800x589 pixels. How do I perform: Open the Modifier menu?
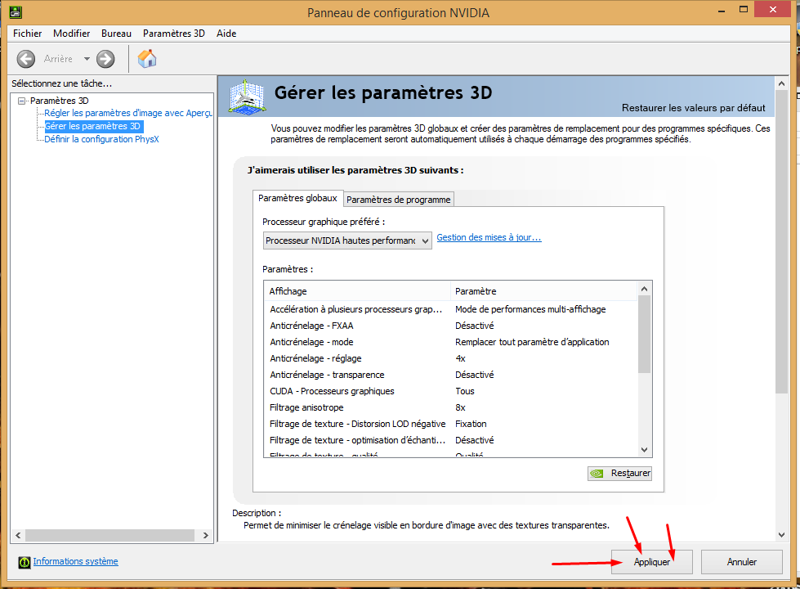pyautogui.click(x=71, y=34)
